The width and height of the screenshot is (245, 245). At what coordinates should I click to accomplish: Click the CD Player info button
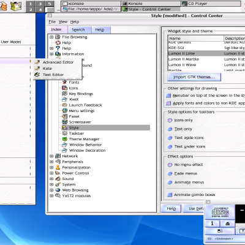pyautogui.click(x=213, y=224)
